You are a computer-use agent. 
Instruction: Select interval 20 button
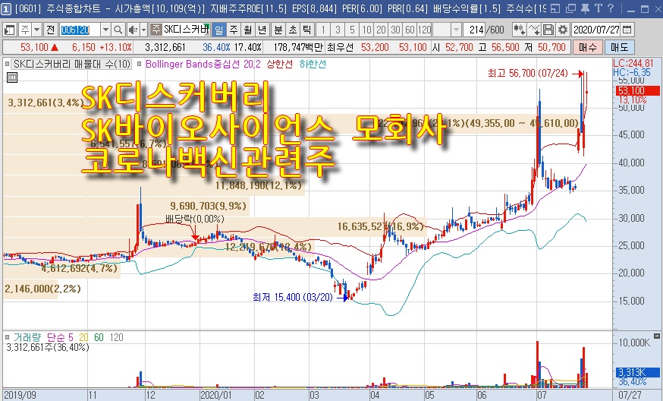381,30
